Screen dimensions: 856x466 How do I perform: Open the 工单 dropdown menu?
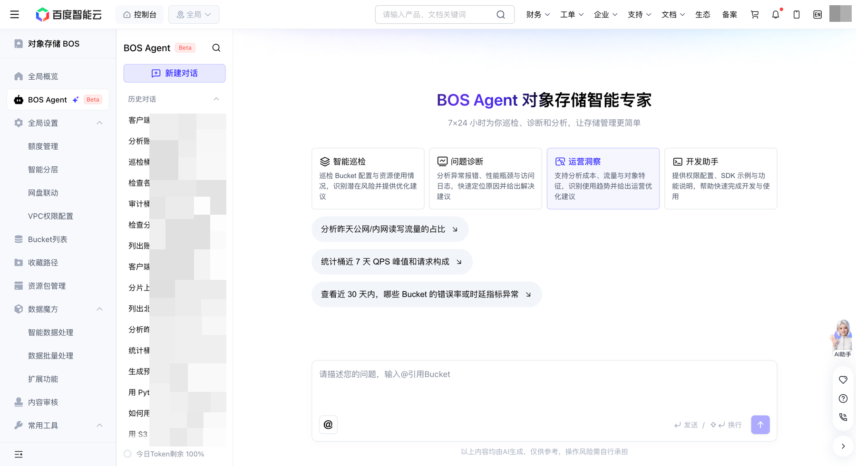point(572,15)
